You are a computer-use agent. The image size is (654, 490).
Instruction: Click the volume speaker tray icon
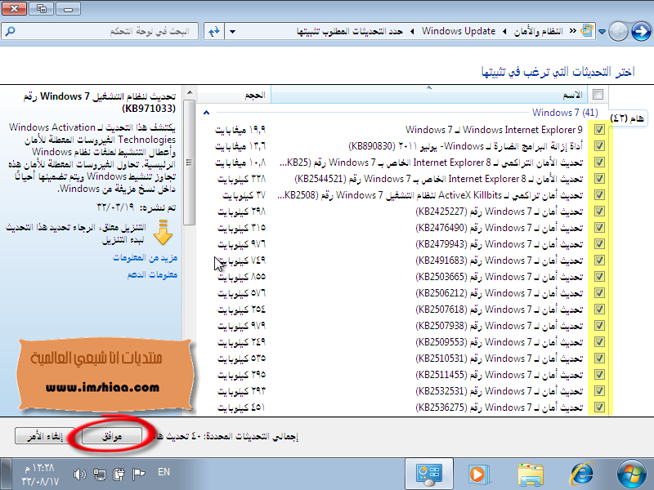[x=79, y=474]
